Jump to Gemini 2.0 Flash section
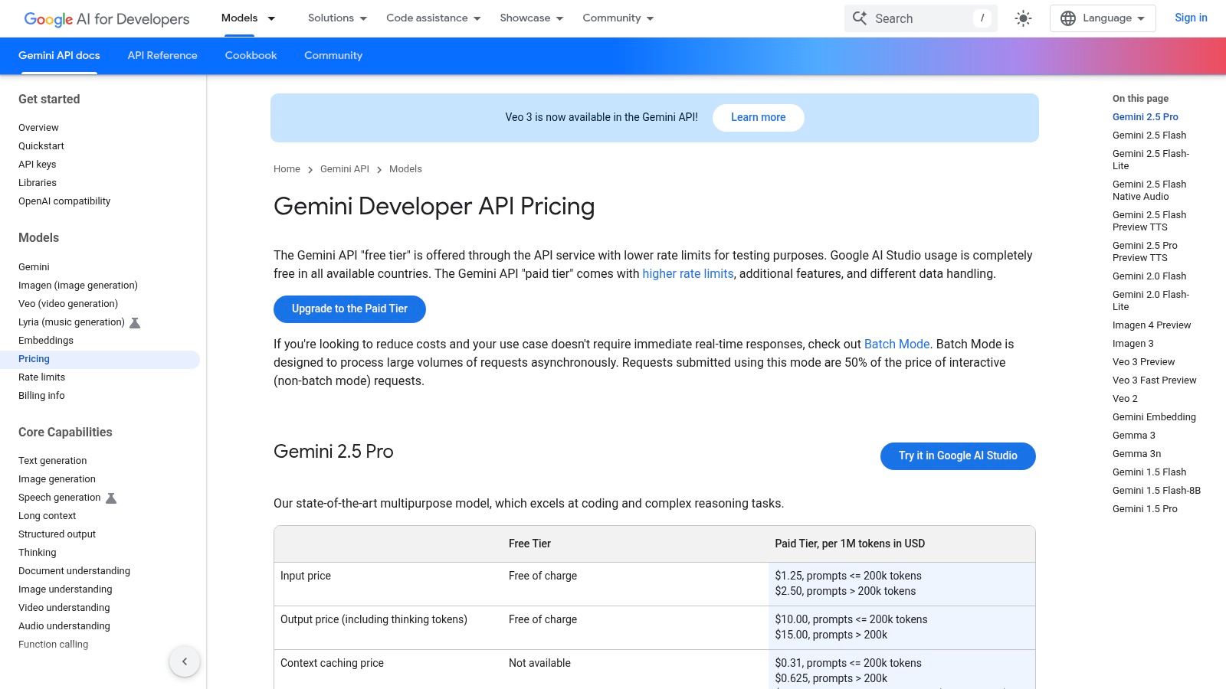This screenshot has width=1226, height=689. [x=1149, y=276]
